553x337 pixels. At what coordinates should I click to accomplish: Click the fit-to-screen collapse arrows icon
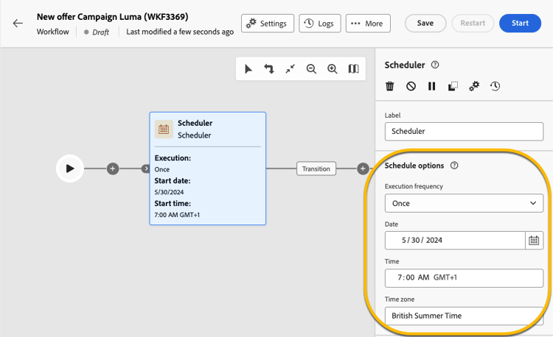291,68
